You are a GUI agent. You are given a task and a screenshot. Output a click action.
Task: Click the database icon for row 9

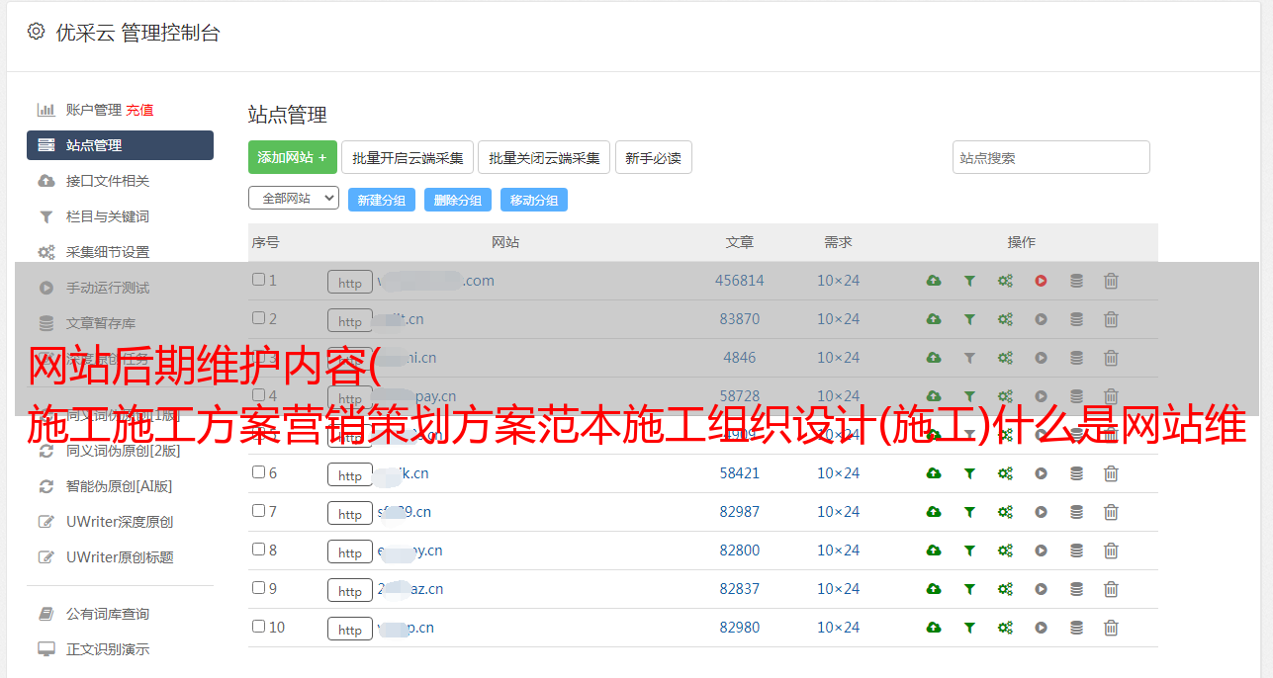(x=1076, y=589)
